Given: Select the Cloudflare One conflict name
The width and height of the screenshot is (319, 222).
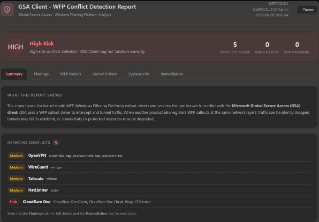Looking at the screenshot, I should coord(37,202).
